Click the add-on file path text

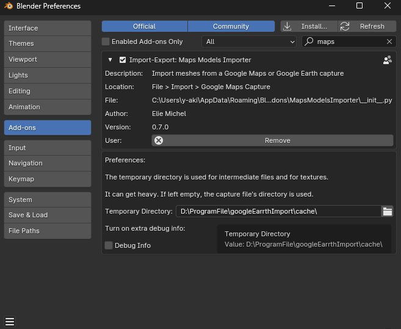272,100
